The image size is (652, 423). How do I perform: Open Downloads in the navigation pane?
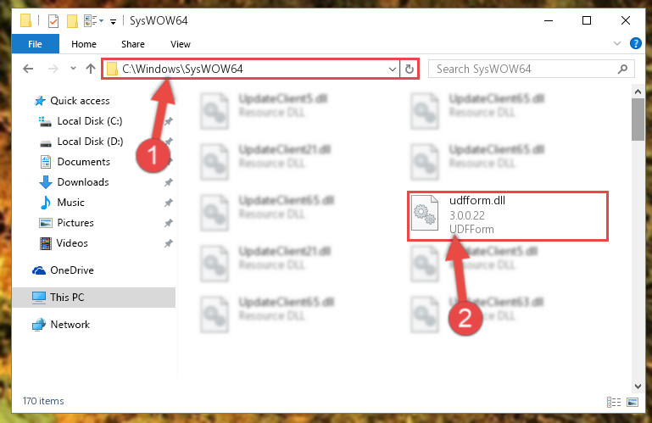click(83, 182)
